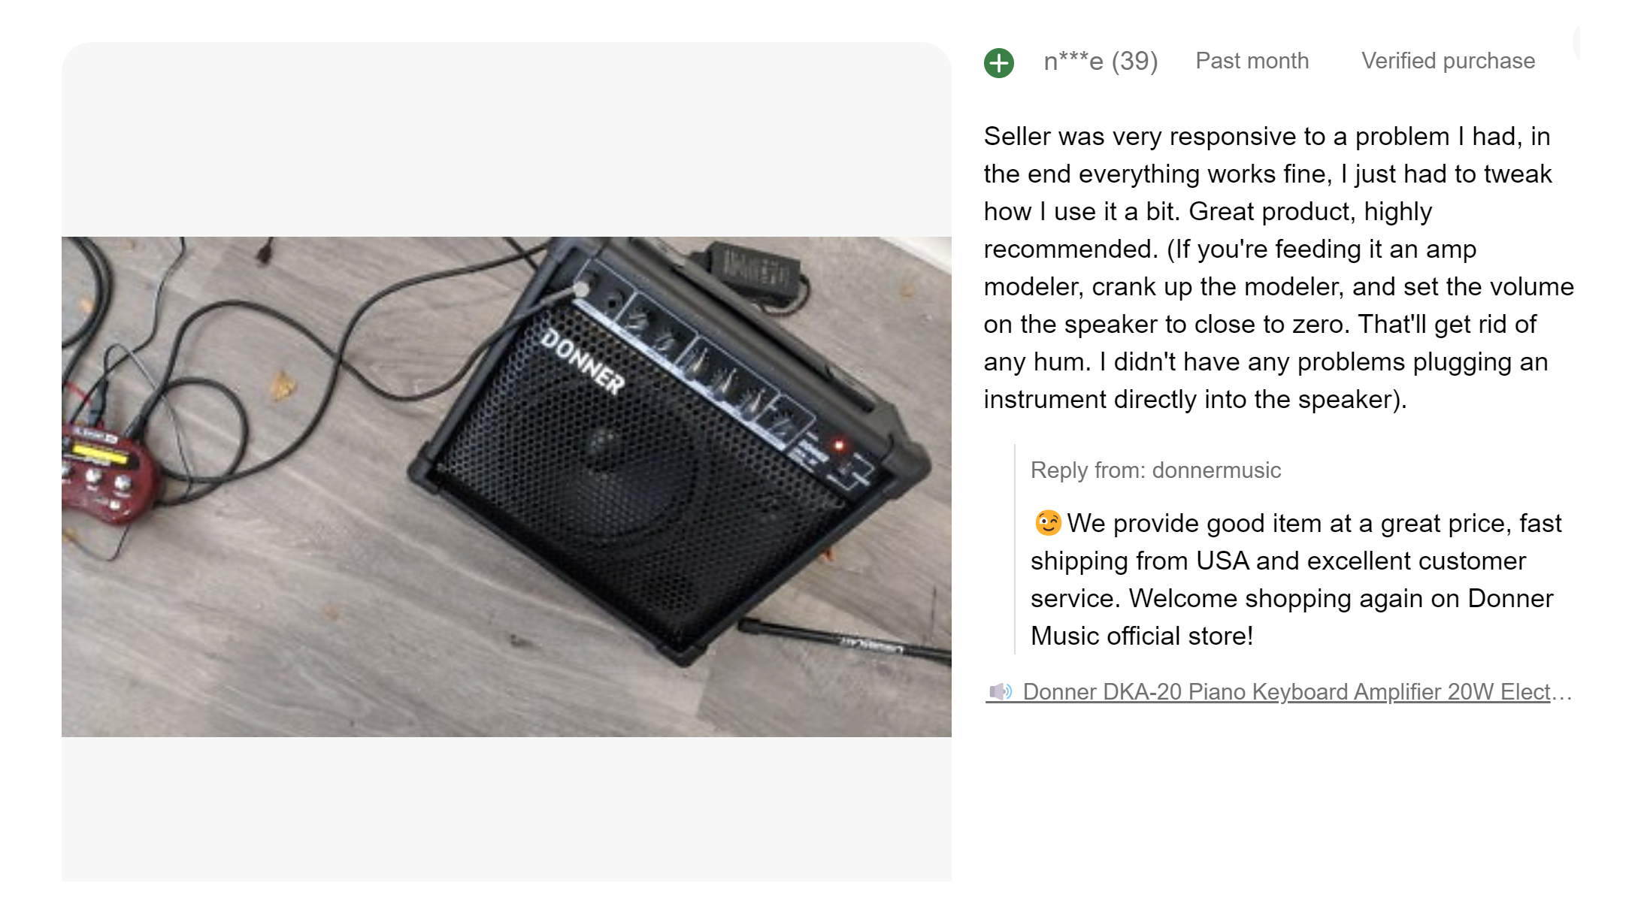Click the speaker icon beside the product link
This screenshot has width=1638, height=916.
click(1000, 691)
